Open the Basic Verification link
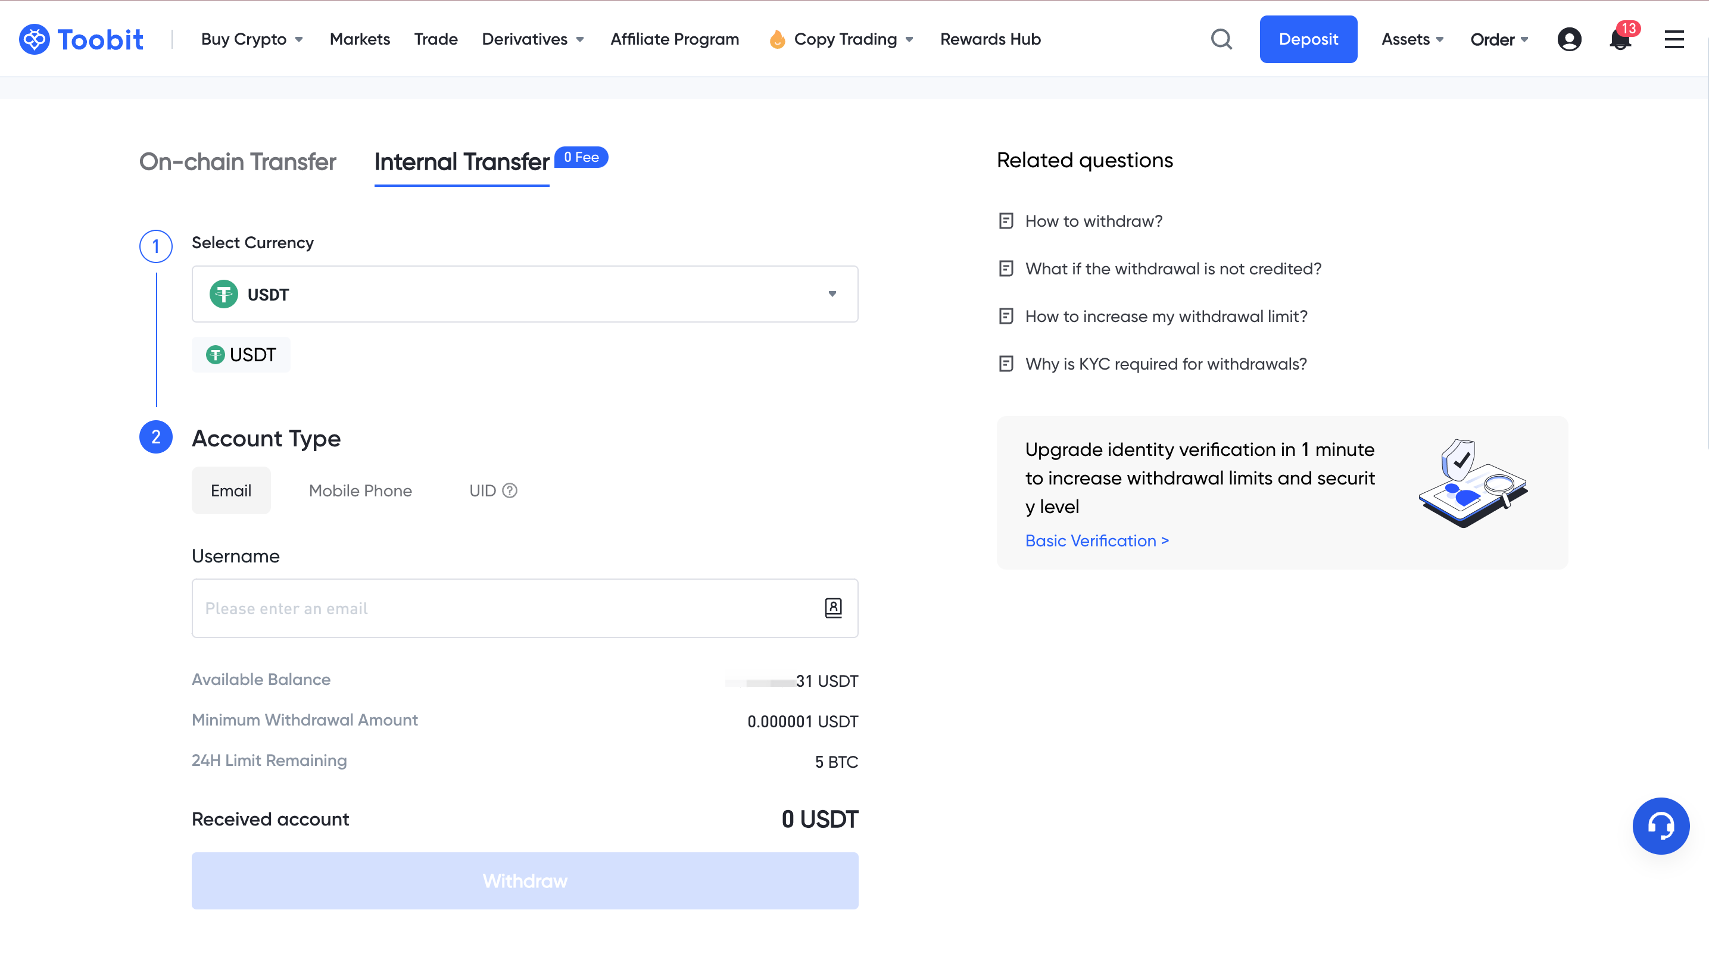This screenshot has height=963, width=1709. 1097,540
